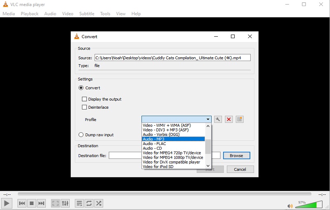Toggle shuffle random playback
330x210 pixels.
[99, 203]
